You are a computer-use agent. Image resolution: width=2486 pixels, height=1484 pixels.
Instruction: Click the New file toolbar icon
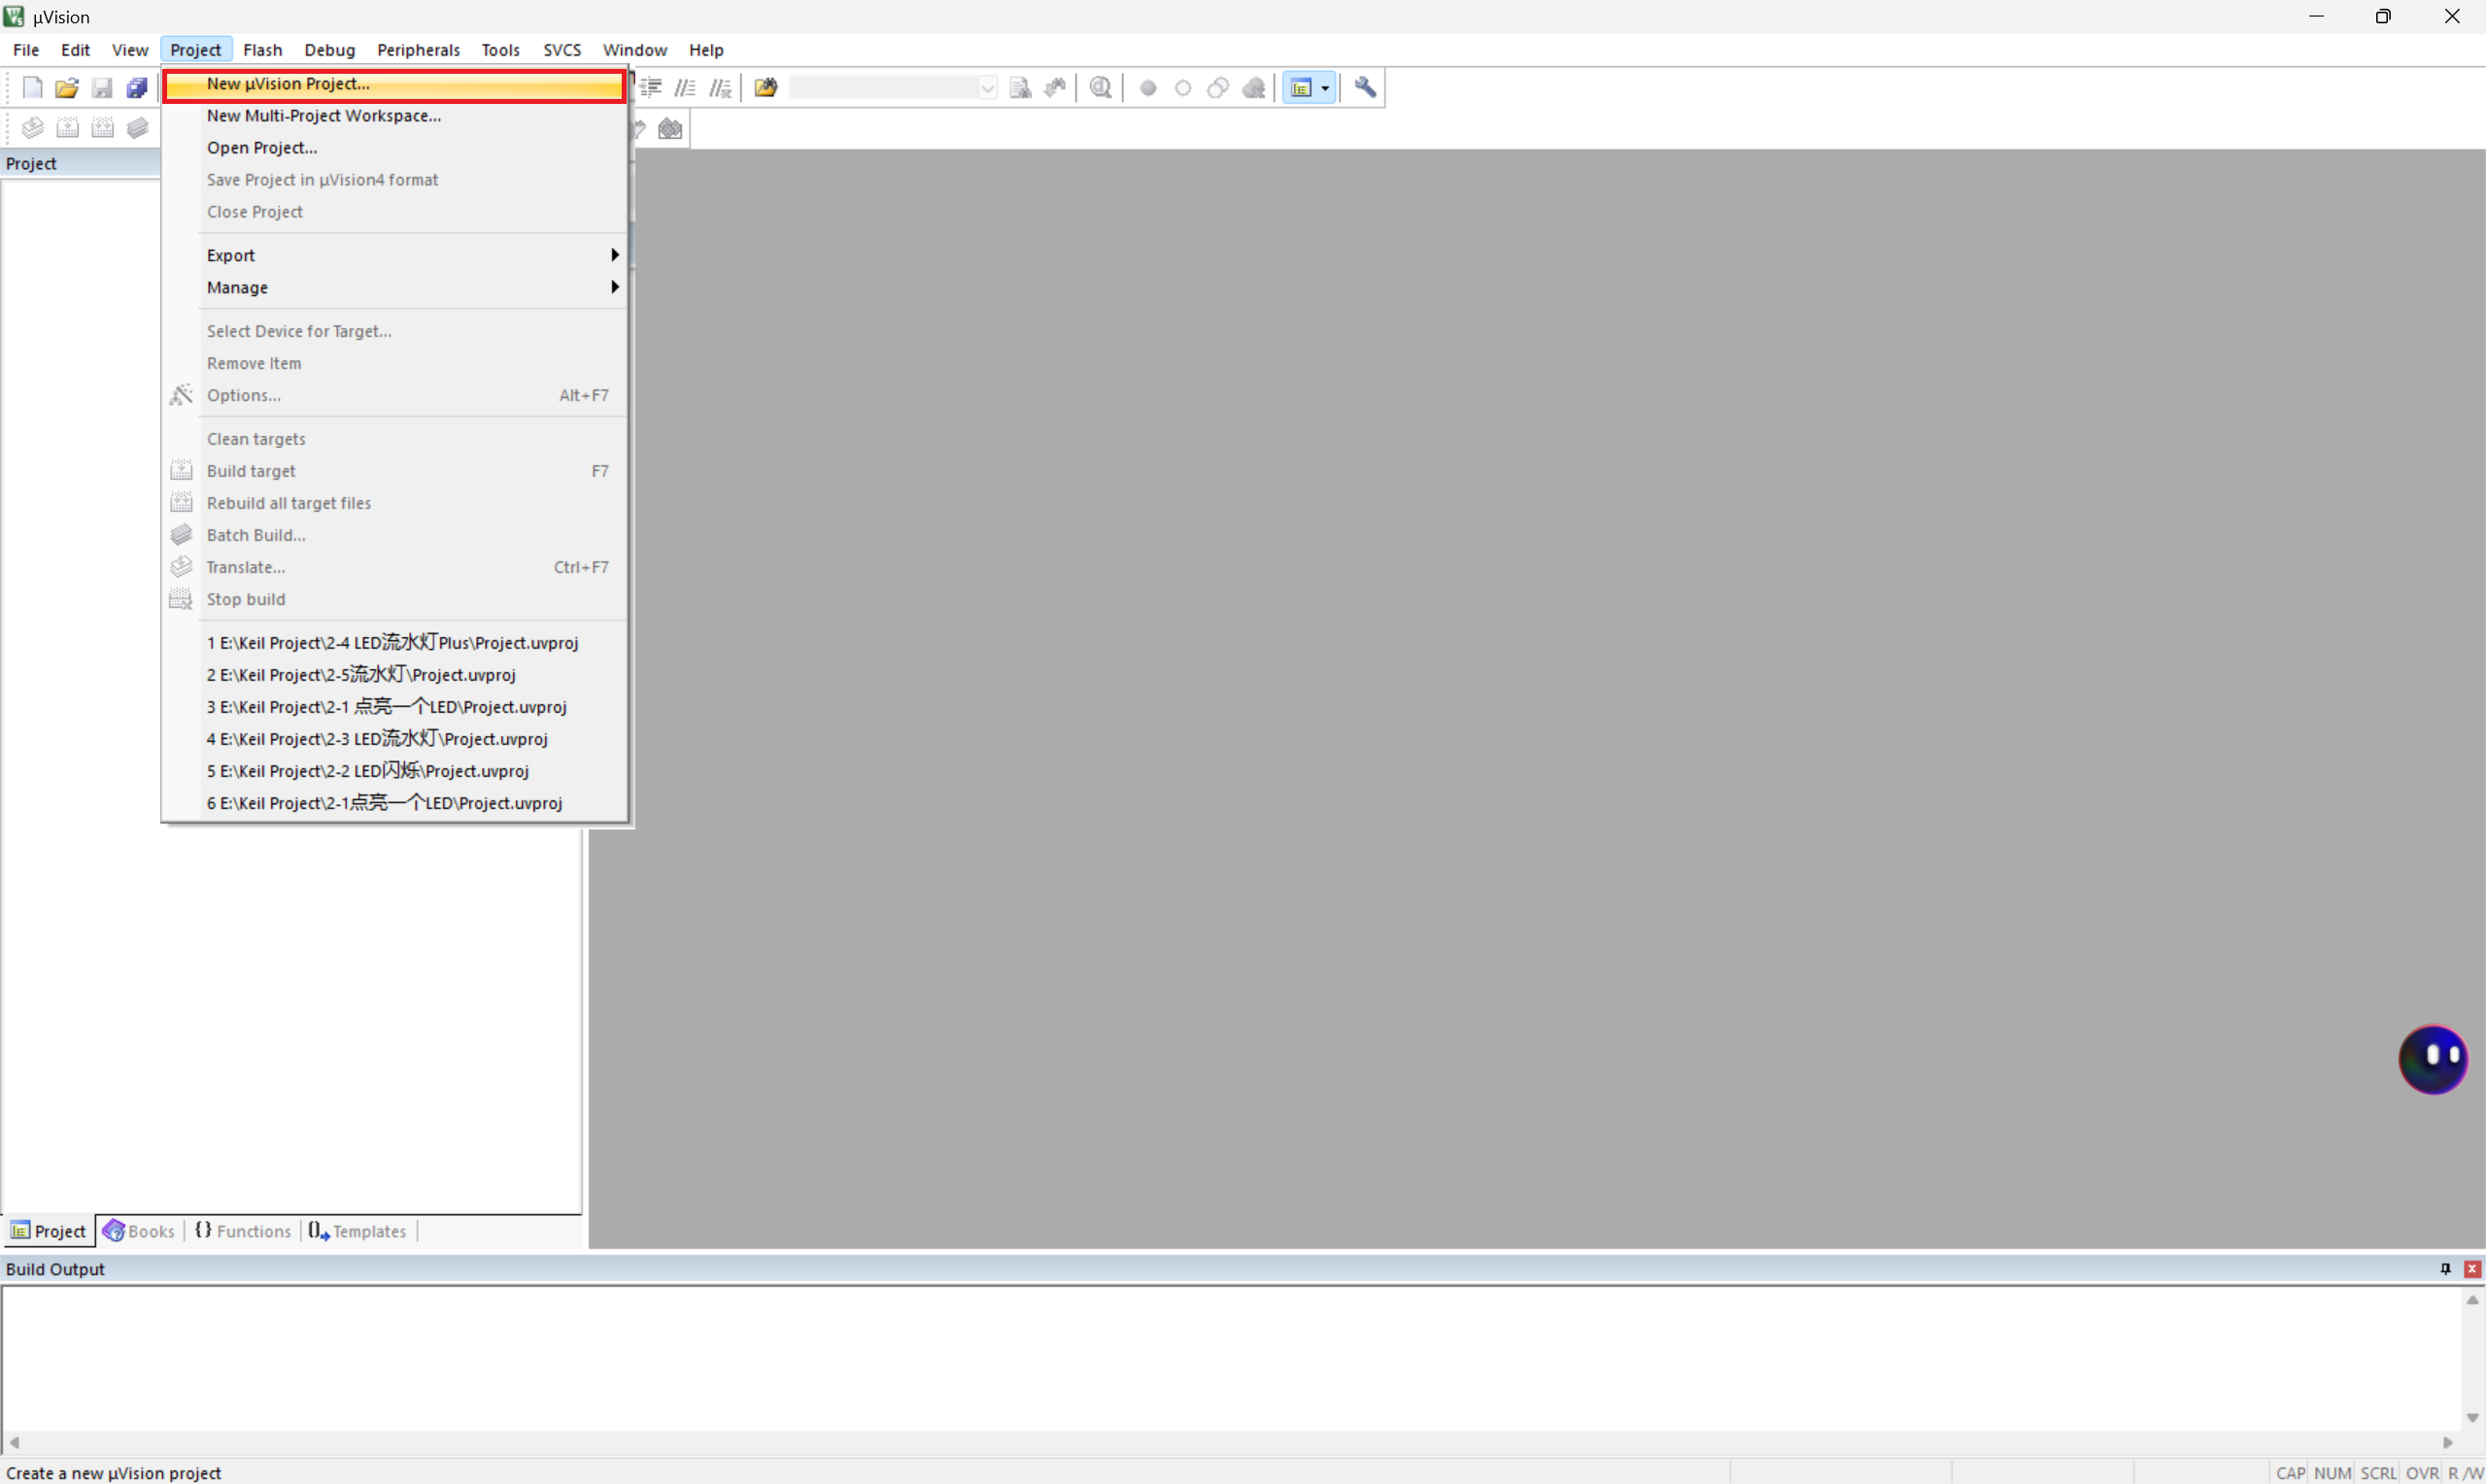tap(32, 88)
